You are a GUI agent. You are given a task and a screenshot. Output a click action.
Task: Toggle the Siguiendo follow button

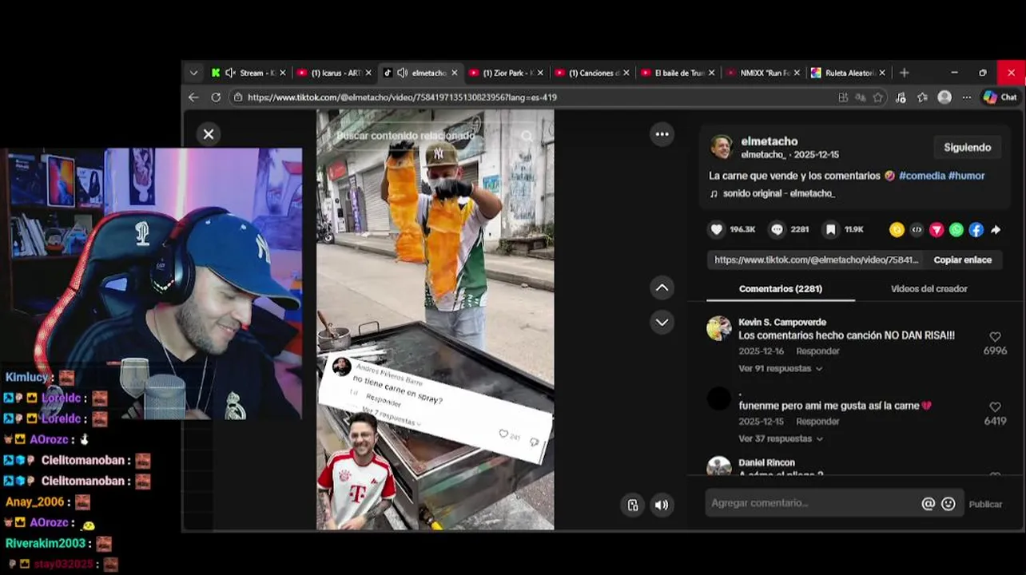[967, 148]
